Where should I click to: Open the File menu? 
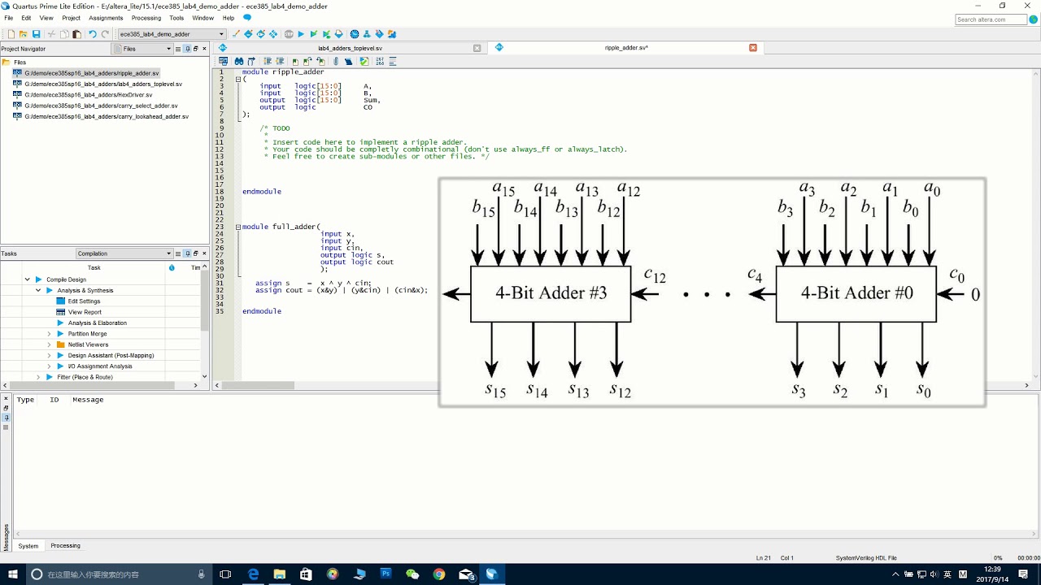tap(9, 18)
